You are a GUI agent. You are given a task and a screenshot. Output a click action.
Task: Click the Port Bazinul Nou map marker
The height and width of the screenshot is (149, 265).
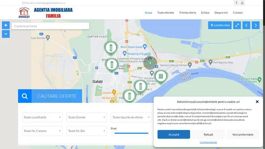click(210, 62)
